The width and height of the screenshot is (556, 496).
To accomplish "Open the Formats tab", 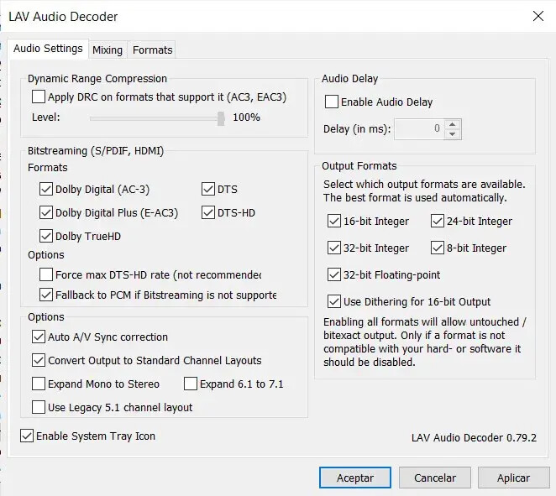I will [152, 50].
